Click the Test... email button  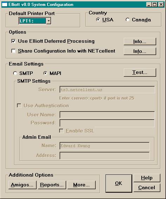[x=140, y=72]
